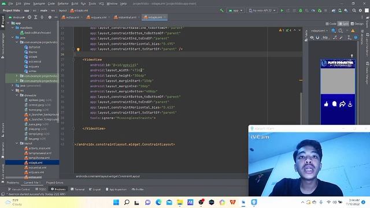The image size is (370, 208).
Task: Click the download icon in layout preview
Action: click(x=350, y=104)
